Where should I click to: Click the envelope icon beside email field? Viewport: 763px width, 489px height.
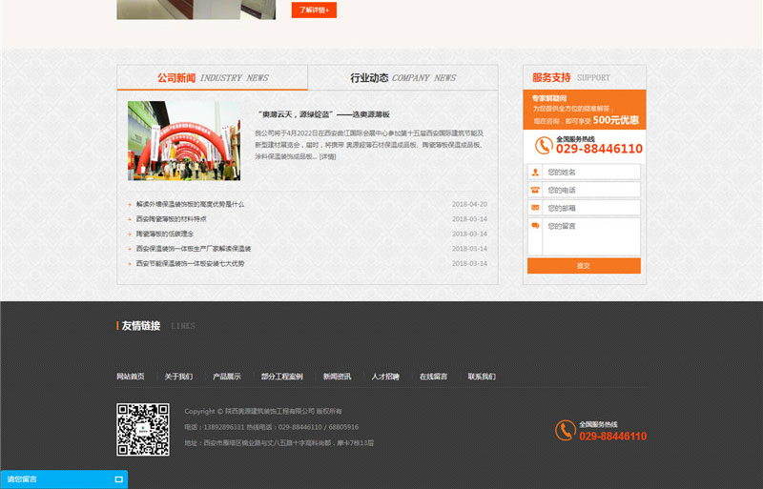[x=535, y=208]
